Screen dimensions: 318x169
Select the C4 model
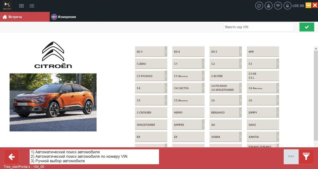click(151, 88)
